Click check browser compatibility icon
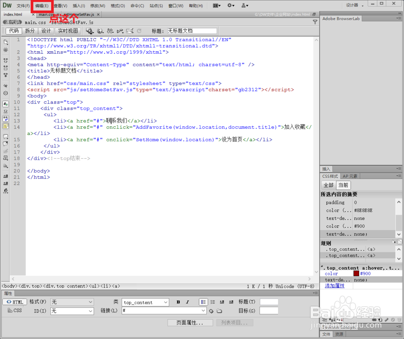This screenshot has width=404, height=339. point(130,31)
